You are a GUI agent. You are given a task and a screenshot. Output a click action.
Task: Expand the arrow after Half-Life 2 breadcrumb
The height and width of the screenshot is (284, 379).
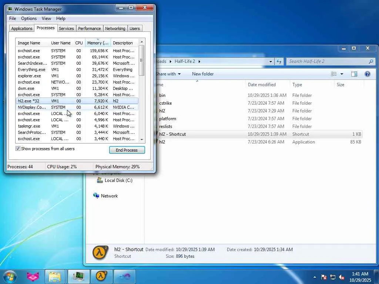pos(199,61)
